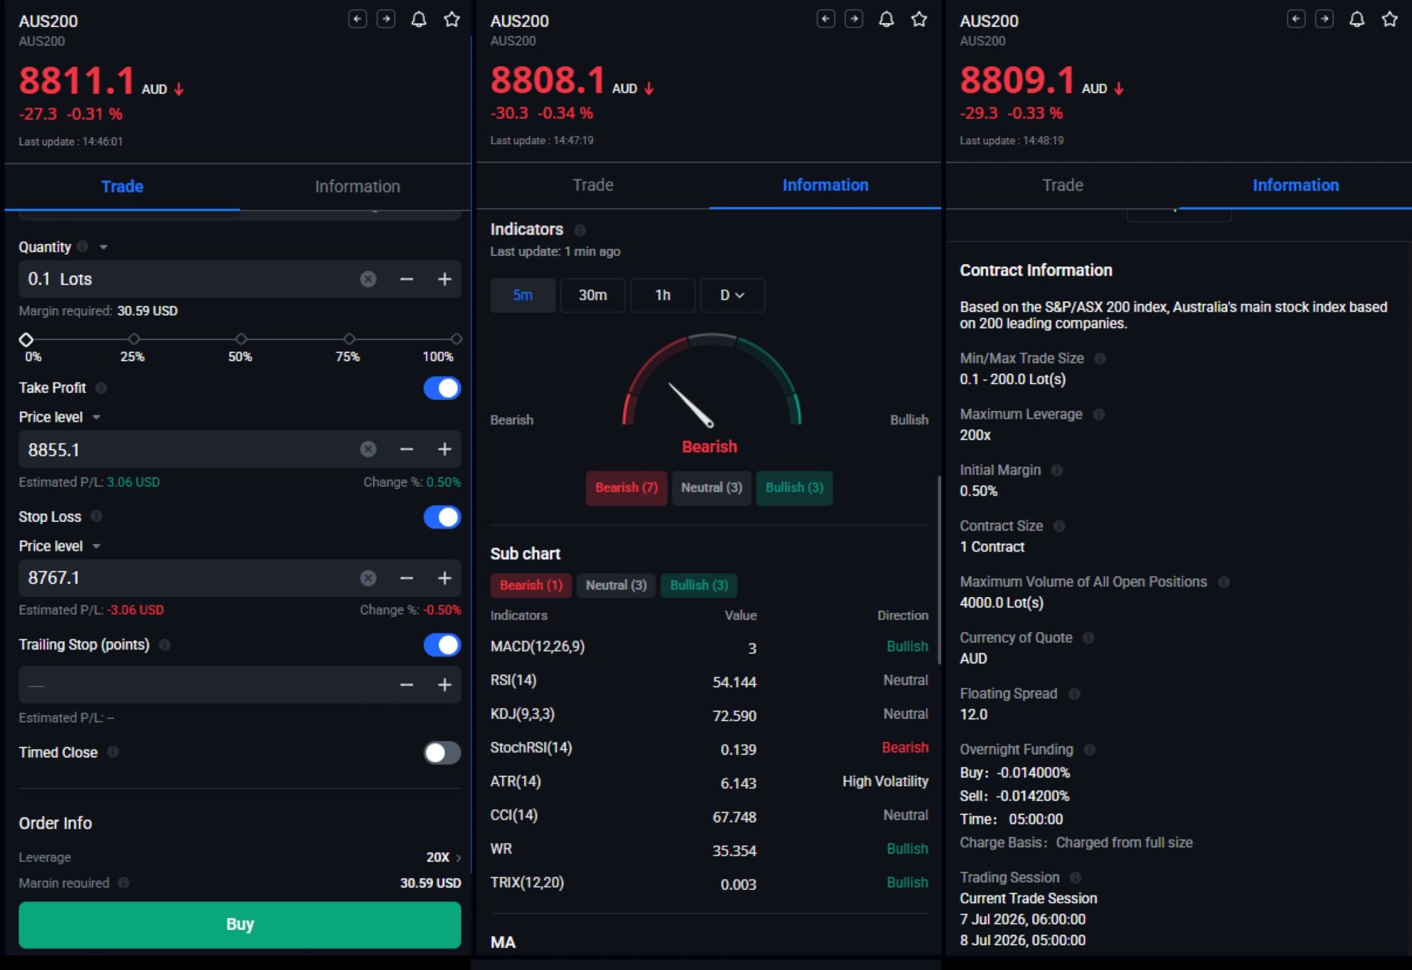Image resolution: width=1412 pixels, height=970 pixels.
Task: Increase Quantity with the plus button
Action: pos(445,279)
